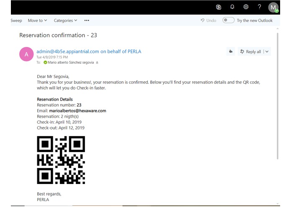Screen dimensions: 291x207
Task: Click Reply all button
Action: pos(251,52)
